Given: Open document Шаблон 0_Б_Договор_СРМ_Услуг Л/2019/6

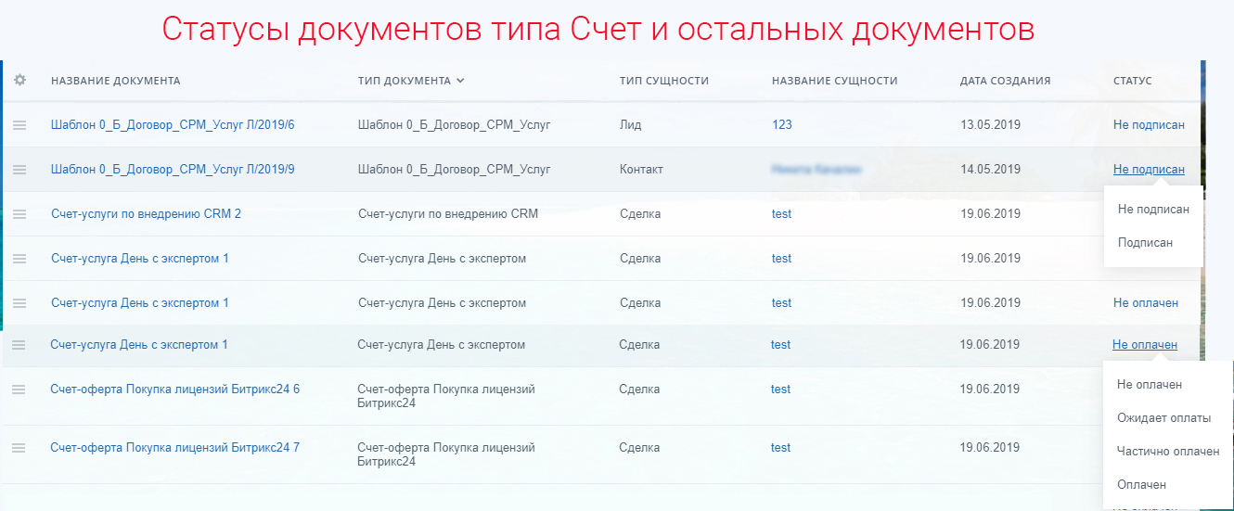Looking at the screenshot, I should click(173, 125).
